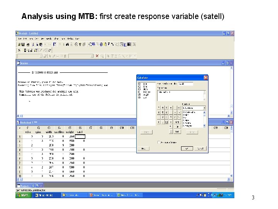Open the Edit menu
The width and height of the screenshot is (278, 209).
pyautogui.click(x=25, y=39)
